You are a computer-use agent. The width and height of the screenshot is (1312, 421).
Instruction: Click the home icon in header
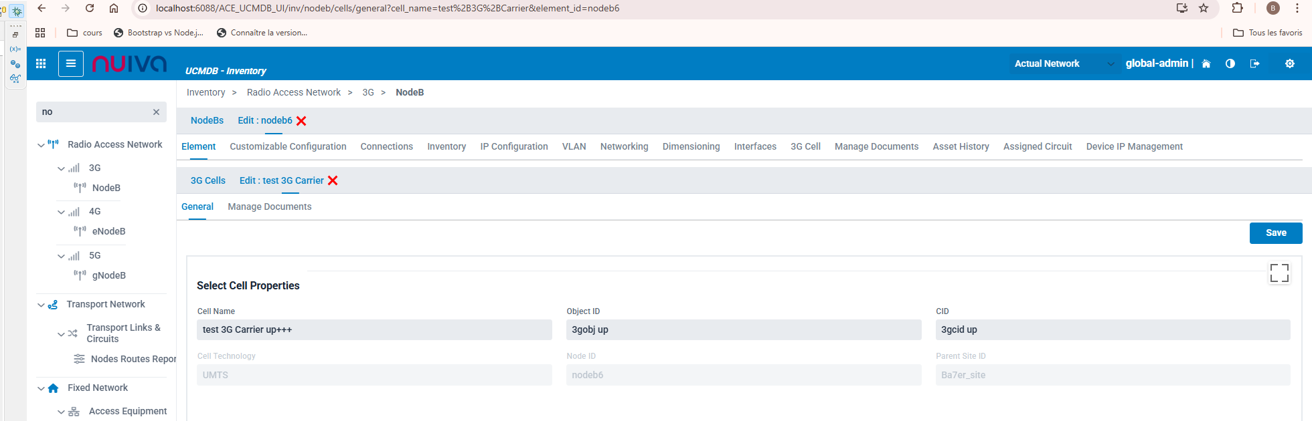(1206, 63)
